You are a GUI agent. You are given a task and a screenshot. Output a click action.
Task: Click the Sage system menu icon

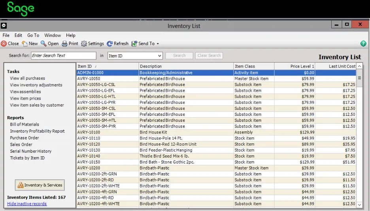pyautogui.click(x=4, y=26)
